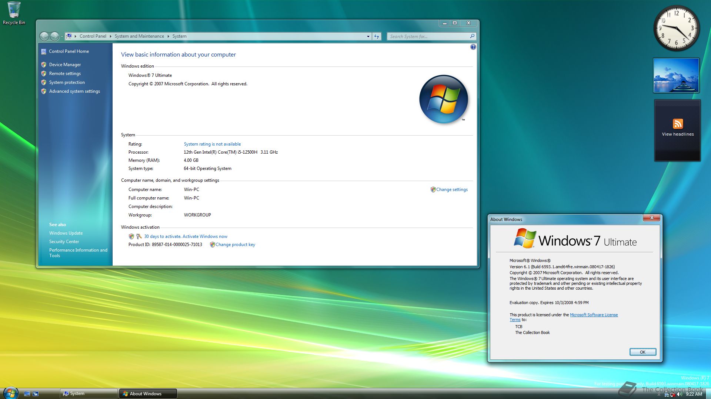Switch to System taskbar button
Screen dimensions: 711x399
(89, 394)
